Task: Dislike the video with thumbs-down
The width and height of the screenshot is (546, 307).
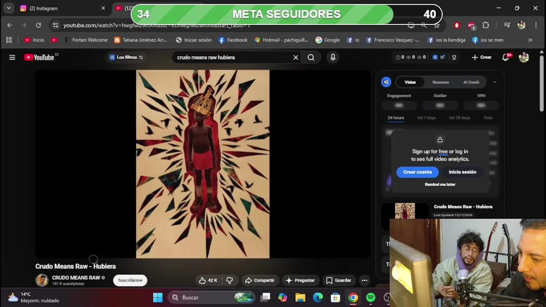Action: pos(230,280)
